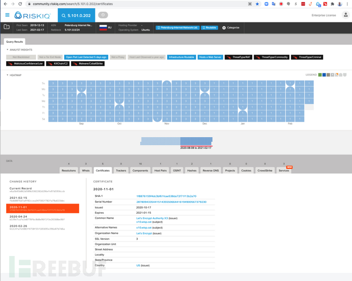Open the Projects tab

click(x=230, y=170)
